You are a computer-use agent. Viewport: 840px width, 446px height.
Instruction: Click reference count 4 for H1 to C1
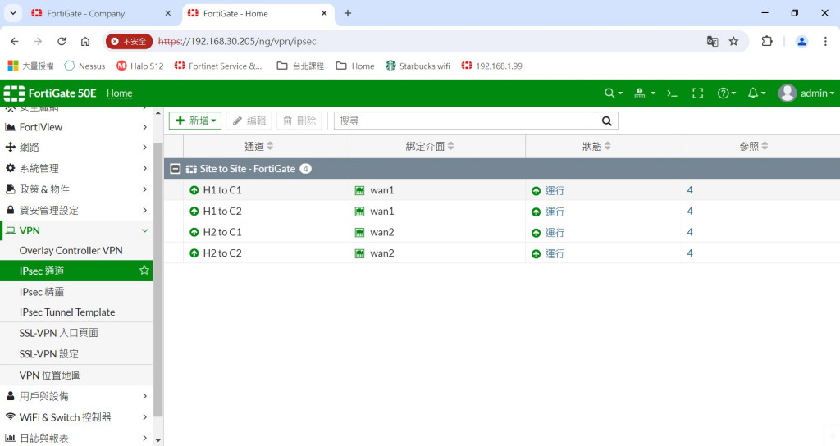[690, 190]
